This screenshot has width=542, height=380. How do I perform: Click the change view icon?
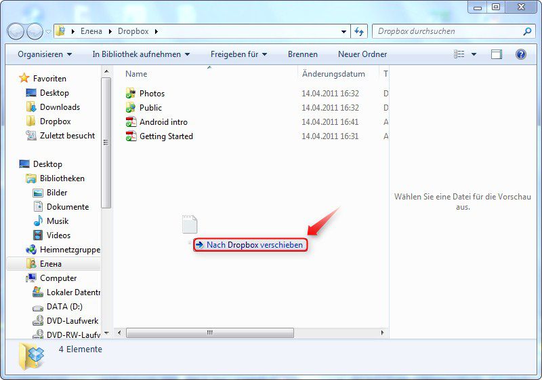[x=459, y=54]
